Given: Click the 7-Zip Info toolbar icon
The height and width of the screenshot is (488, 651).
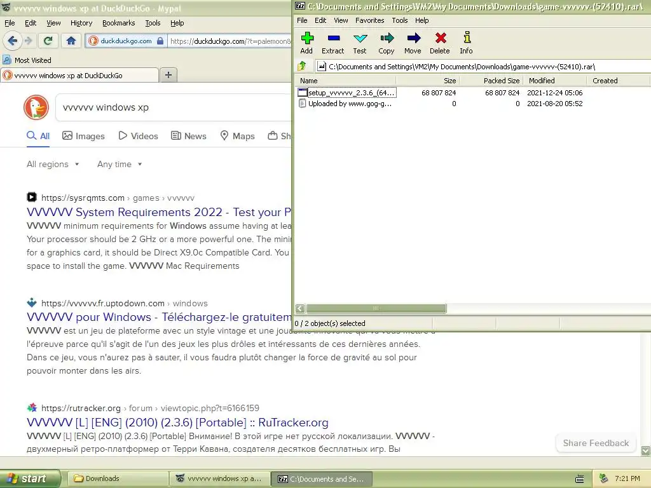Looking at the screenshot, I should 467,37.
